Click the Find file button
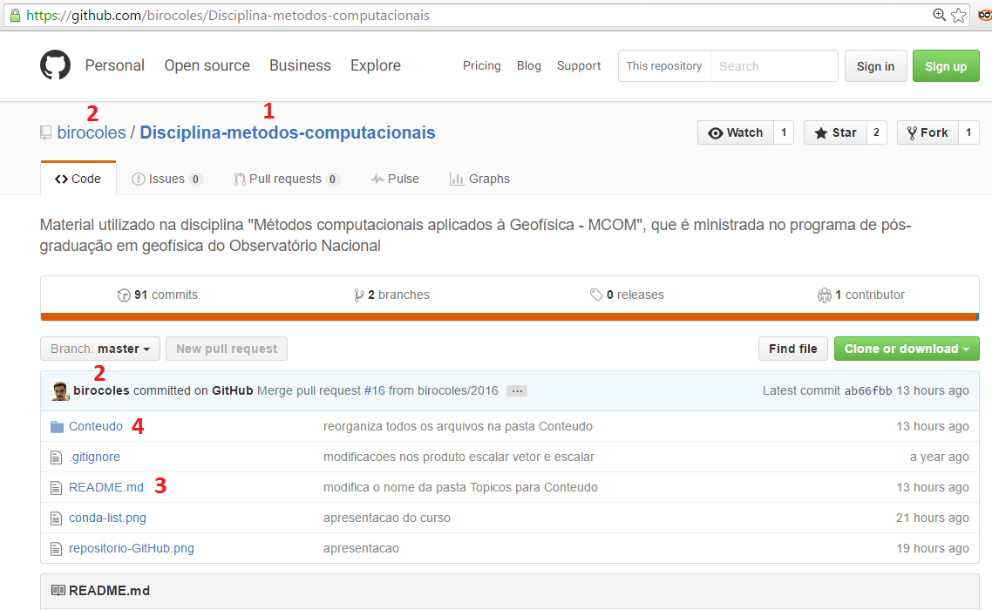The image size is (992, 610). 793,349
